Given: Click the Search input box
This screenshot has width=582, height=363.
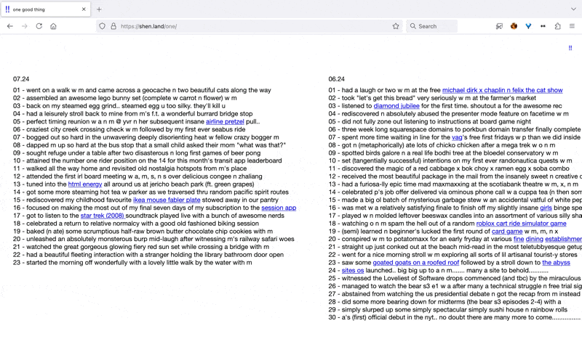Looking at the screenshot, I should [435, 26].
